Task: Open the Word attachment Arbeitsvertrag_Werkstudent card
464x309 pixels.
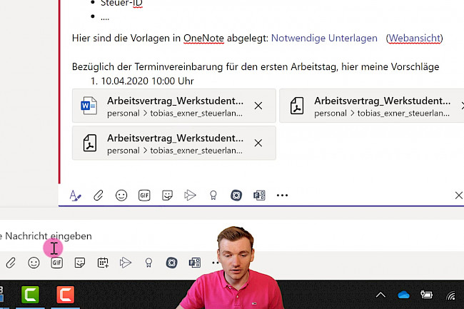Action: [174, 106]
